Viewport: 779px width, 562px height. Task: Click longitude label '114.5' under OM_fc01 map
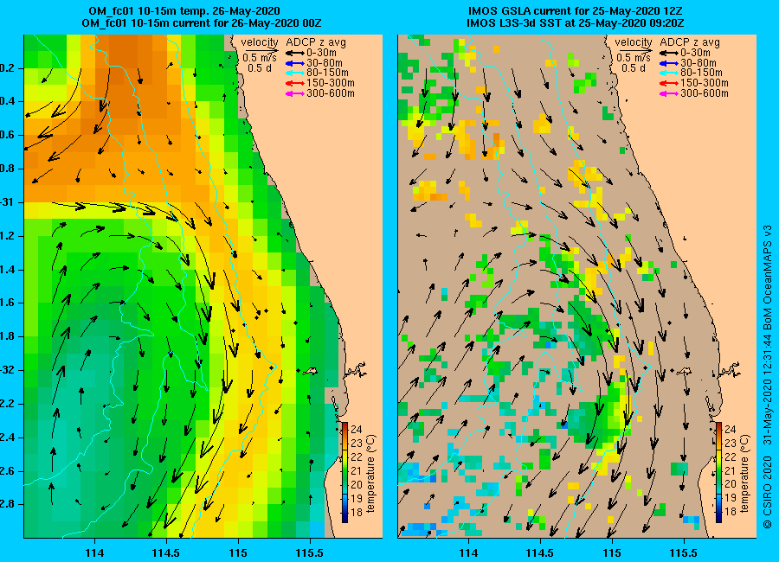coord(166,553)
